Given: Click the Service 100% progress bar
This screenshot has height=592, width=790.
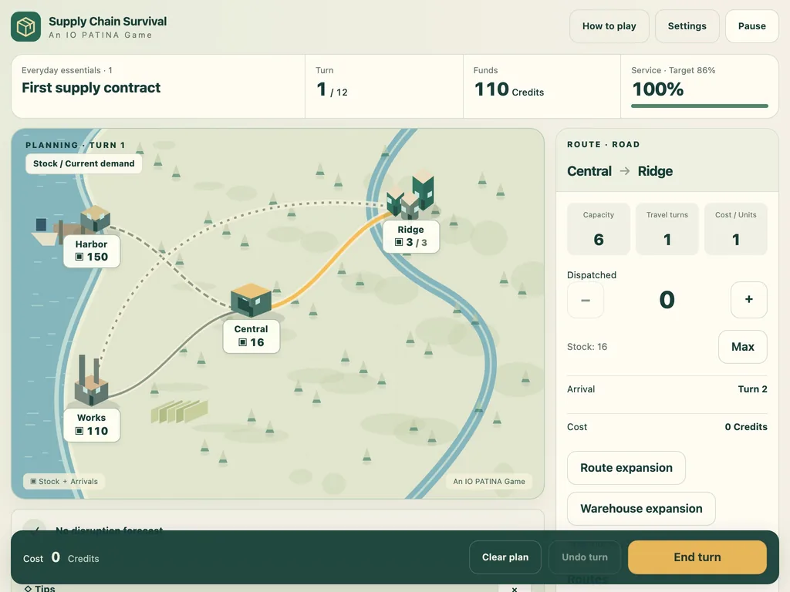Looking at the screenshot, I should (x=699, y=106).
